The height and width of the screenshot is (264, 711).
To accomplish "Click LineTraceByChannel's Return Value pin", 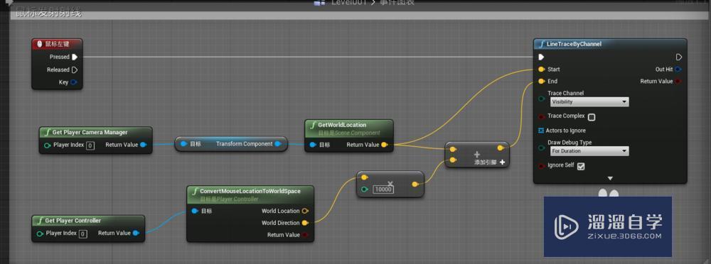I will [x=678, y=82].
